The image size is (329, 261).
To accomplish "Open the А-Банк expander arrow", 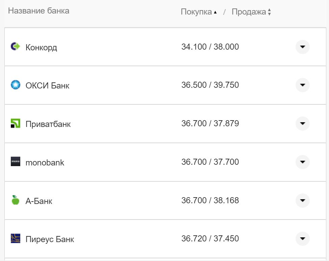I will pos(302,200).
